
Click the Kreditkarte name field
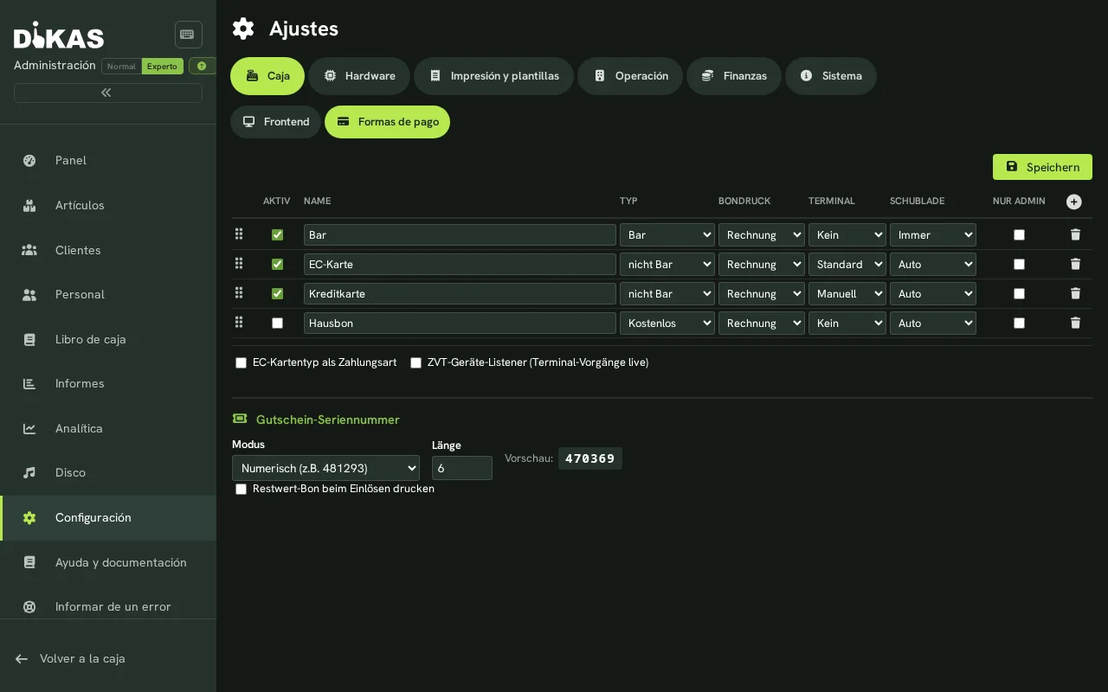[460, 293]
